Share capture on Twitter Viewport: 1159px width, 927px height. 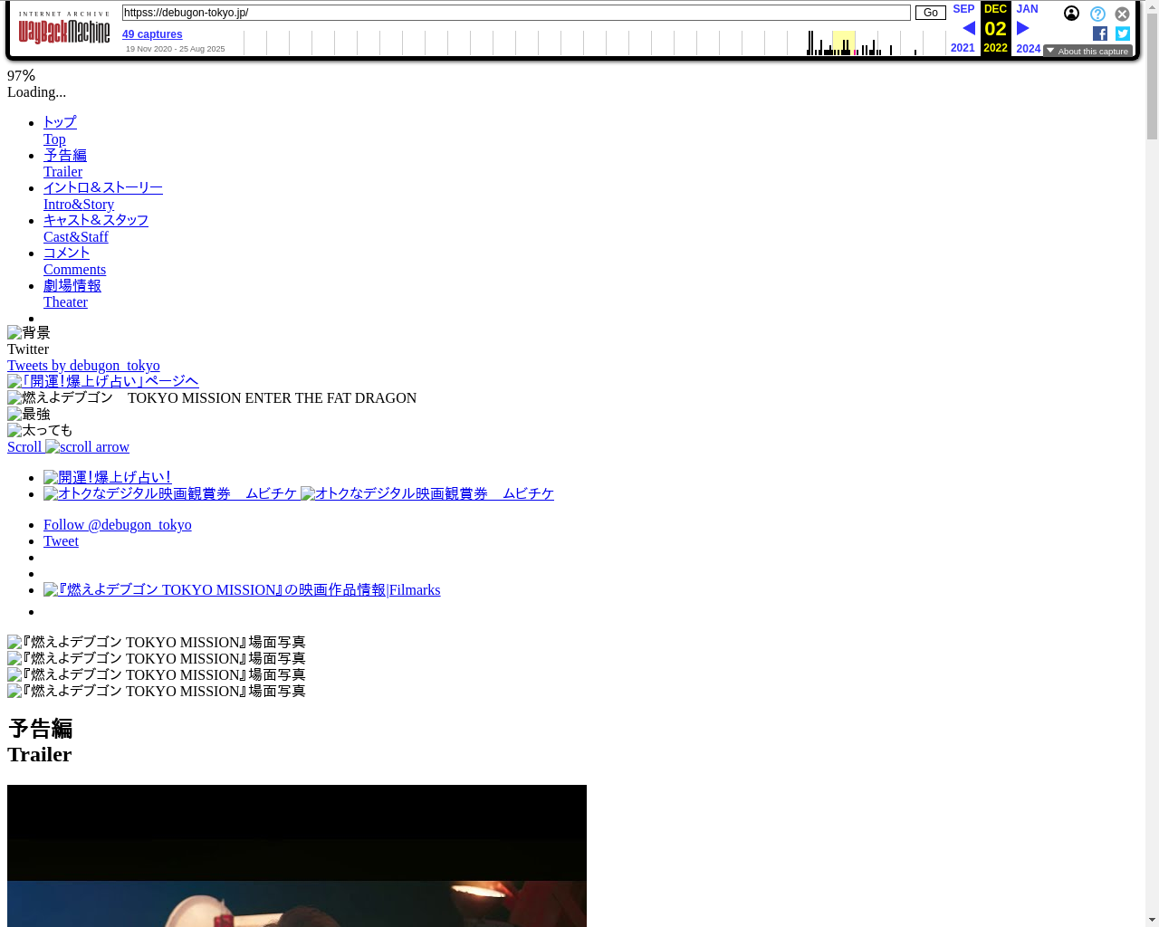(x=1122, y=33)
